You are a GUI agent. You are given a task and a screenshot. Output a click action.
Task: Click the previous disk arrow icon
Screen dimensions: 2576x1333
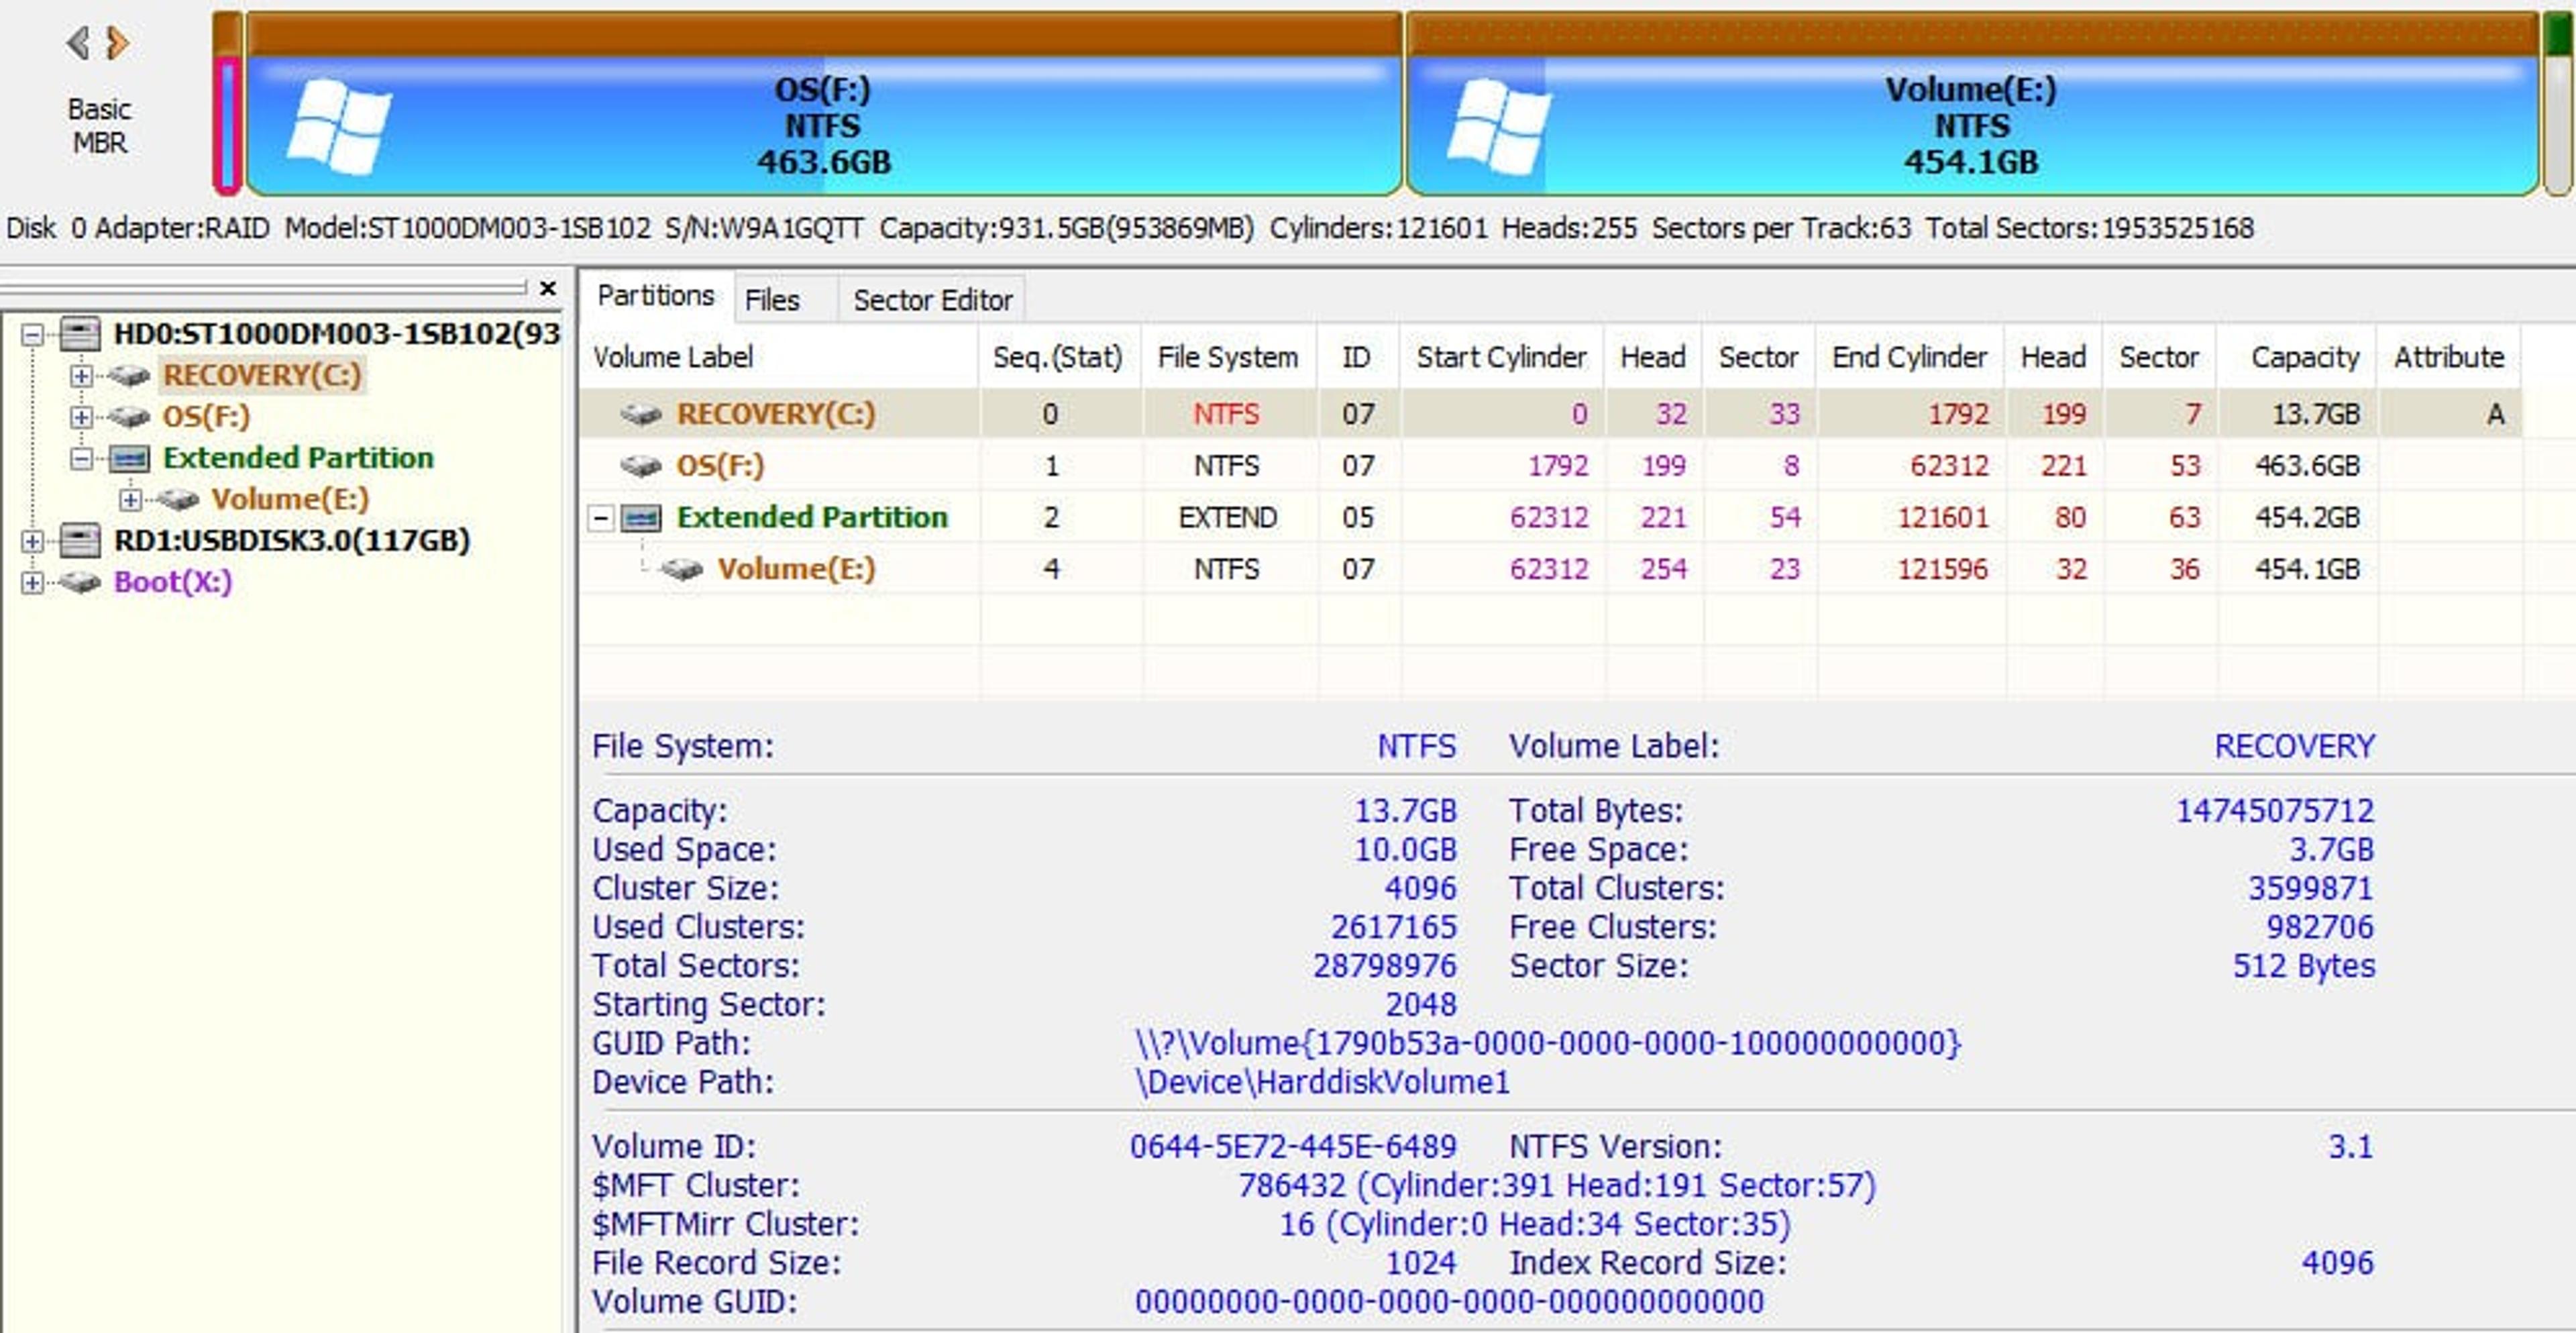point(78,43)
